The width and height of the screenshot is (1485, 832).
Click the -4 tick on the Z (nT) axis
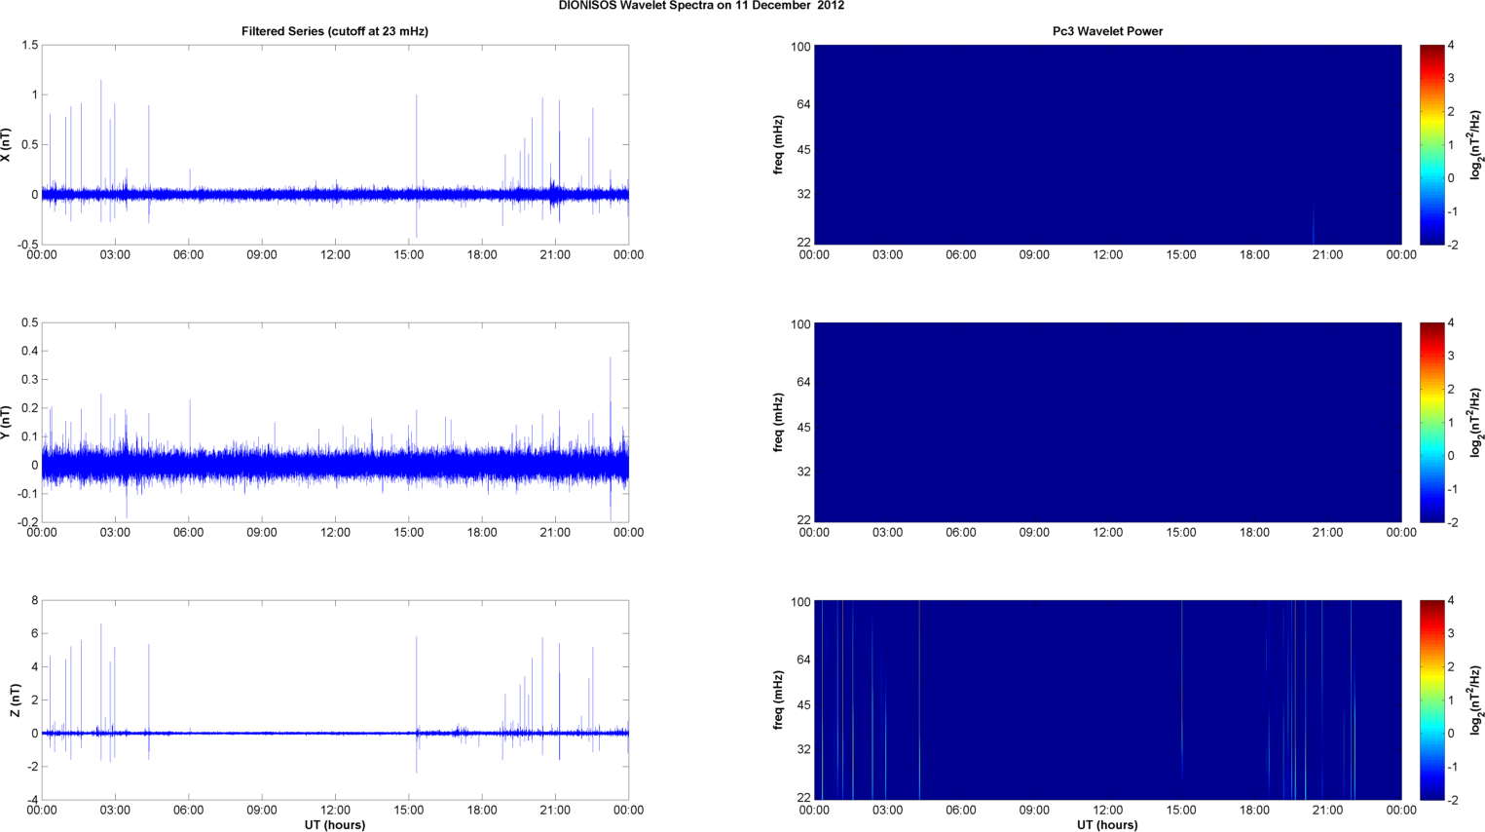pos(31,801)
